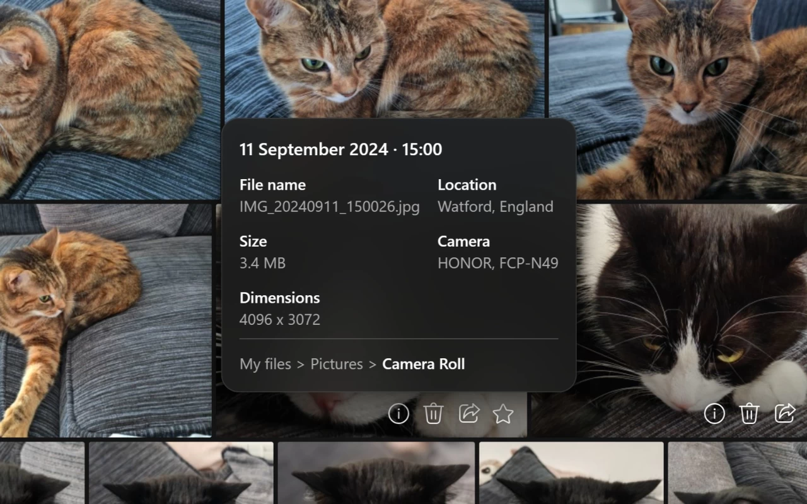Open info panel for the center photo
Image resolution: width=807 pixels, height=504 pixels.
[398, 414]
